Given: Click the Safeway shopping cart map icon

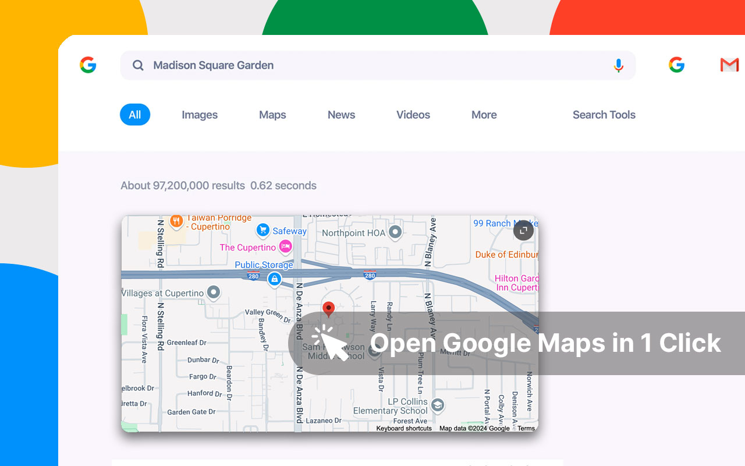Looking at the screenshot, I should pos(262,230).
